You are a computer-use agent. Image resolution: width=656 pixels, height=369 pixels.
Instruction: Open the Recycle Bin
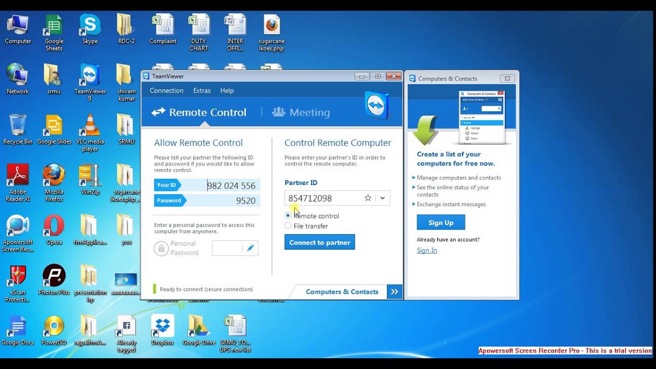click(18, 130)
